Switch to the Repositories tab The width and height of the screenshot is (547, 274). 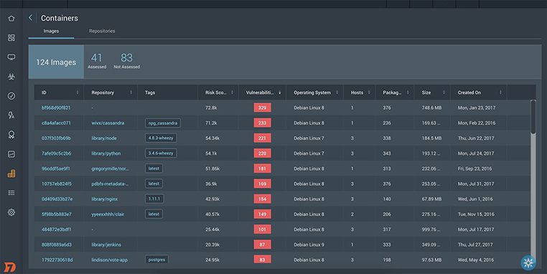[102, 31]
